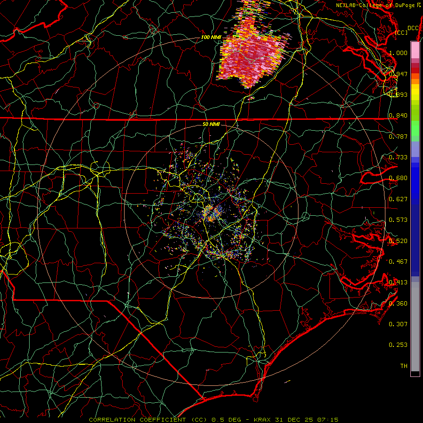
Task: Click the 50 NMI range ring label
Action: [x=211, y=124]
